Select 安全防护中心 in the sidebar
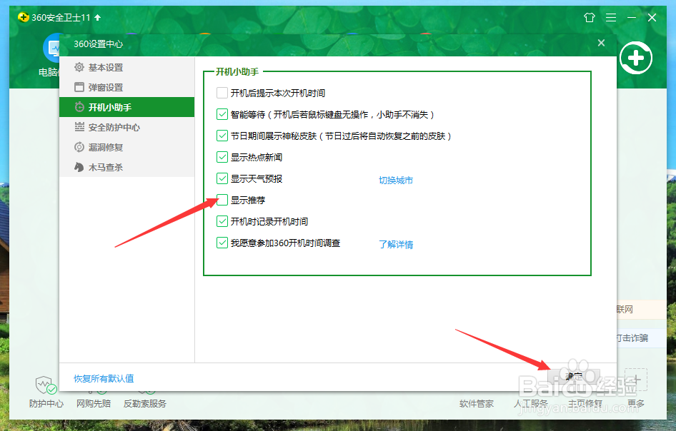 click(x=126, y=127)
